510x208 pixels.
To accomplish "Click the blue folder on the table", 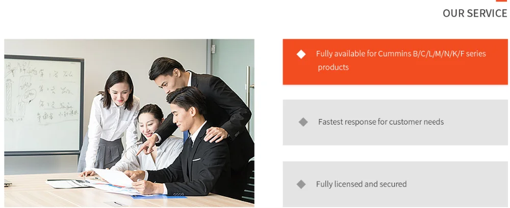I will 159,197.
